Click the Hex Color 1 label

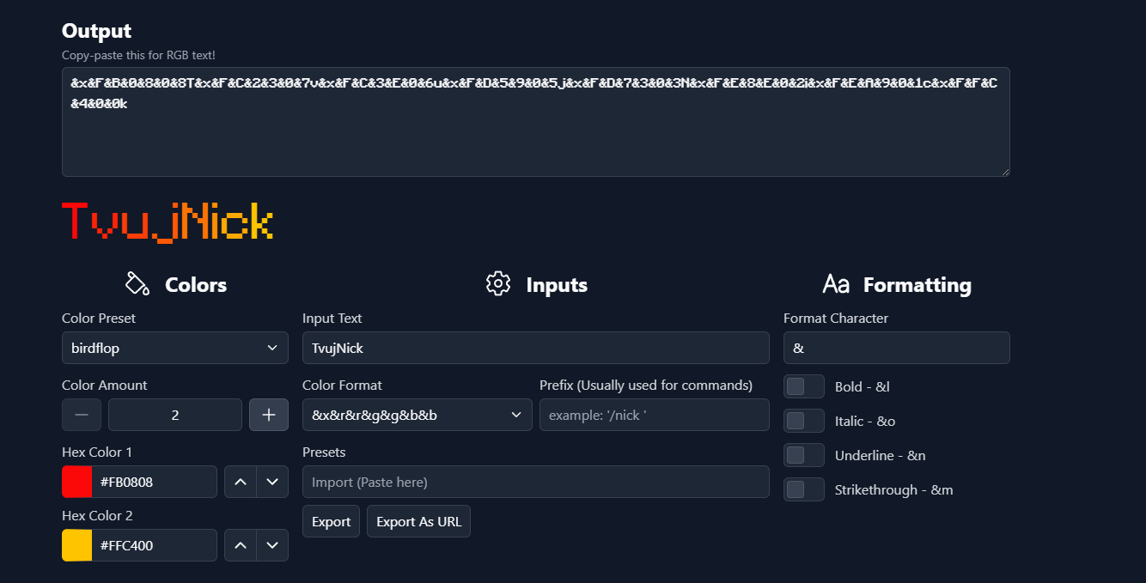coord(97,452)
